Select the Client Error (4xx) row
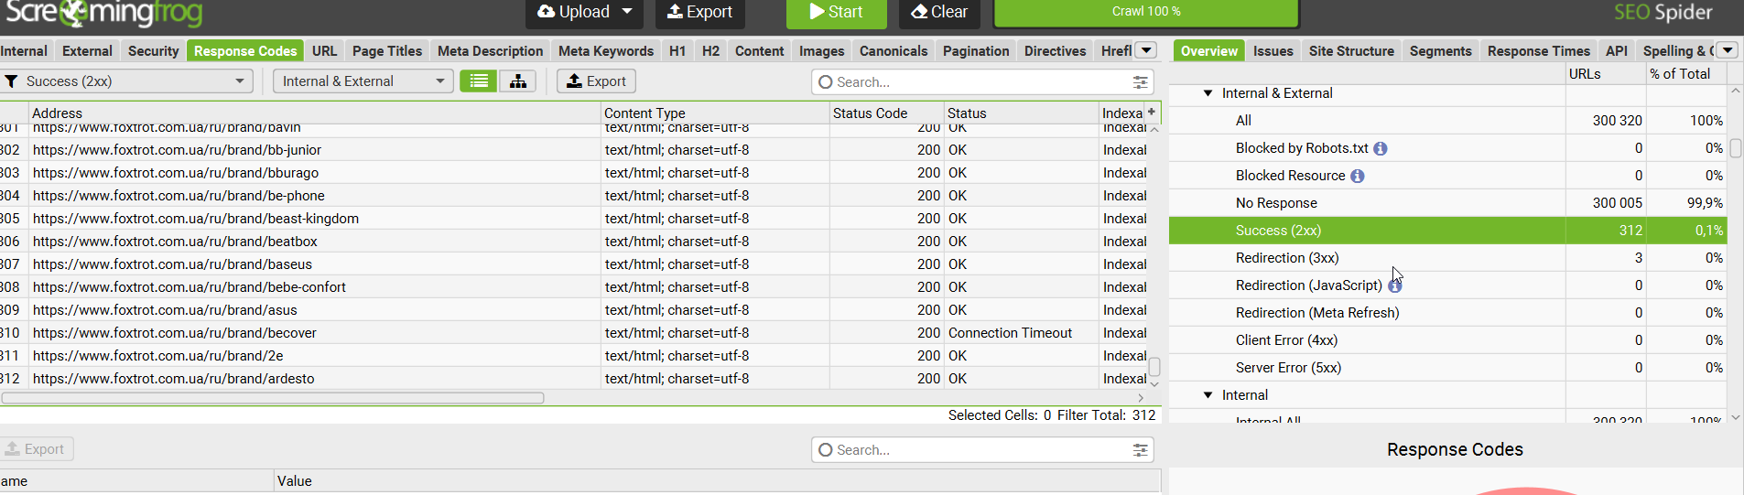 [1447, 340]
